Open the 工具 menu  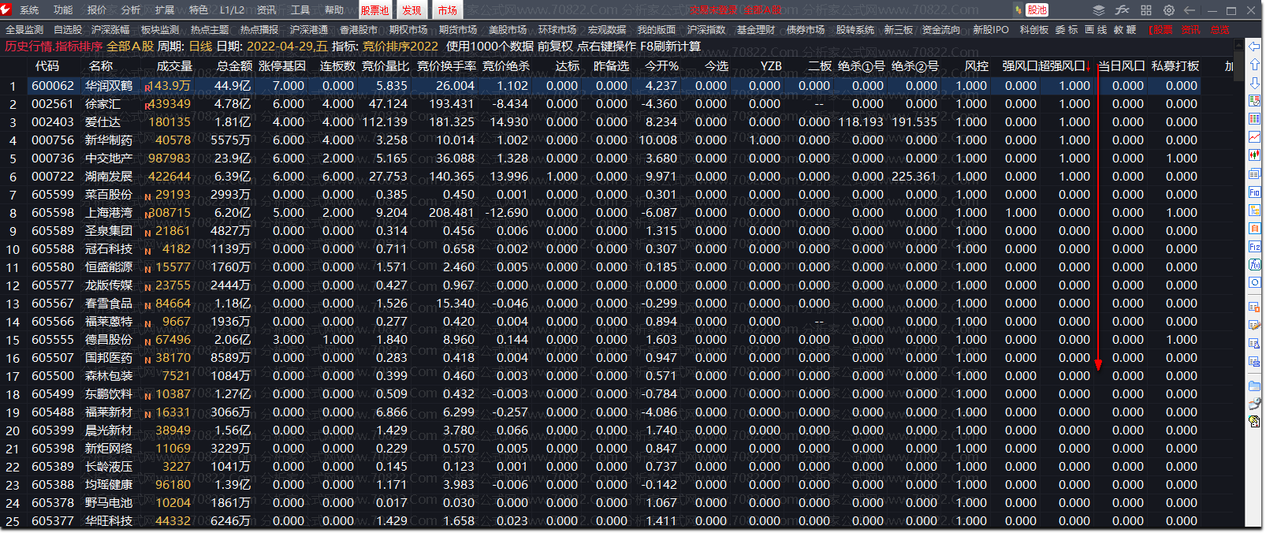click(300, 10)
